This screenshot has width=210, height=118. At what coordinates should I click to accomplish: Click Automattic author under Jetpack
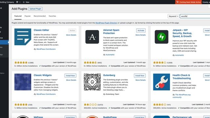click(179, 55)
